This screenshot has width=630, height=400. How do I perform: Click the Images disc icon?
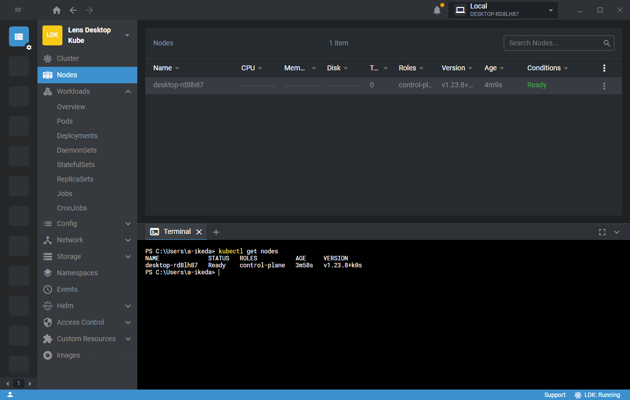[48, 355]
